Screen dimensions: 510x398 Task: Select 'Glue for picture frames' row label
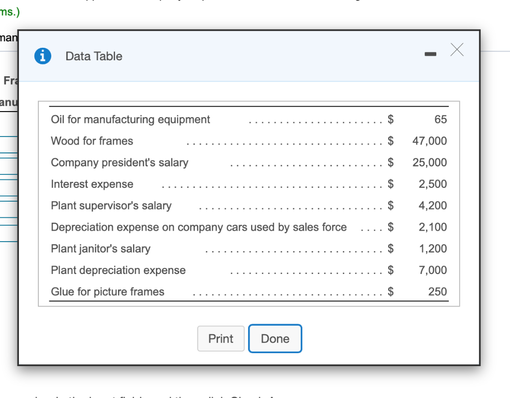108,291
